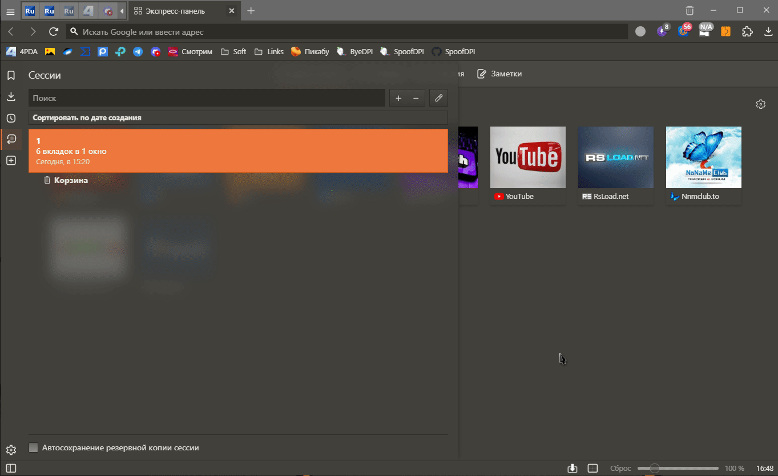Viewport: 778px width, 476px height.
Task: Open the Nnmclub.to speed dial thumbnail
Action: point(704,157)
